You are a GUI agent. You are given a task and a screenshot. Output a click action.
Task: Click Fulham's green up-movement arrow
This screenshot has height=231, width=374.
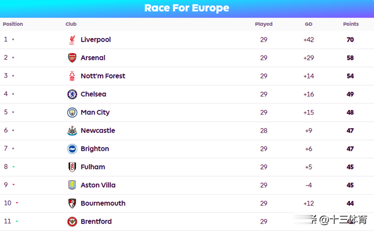[x=13, y=167]
